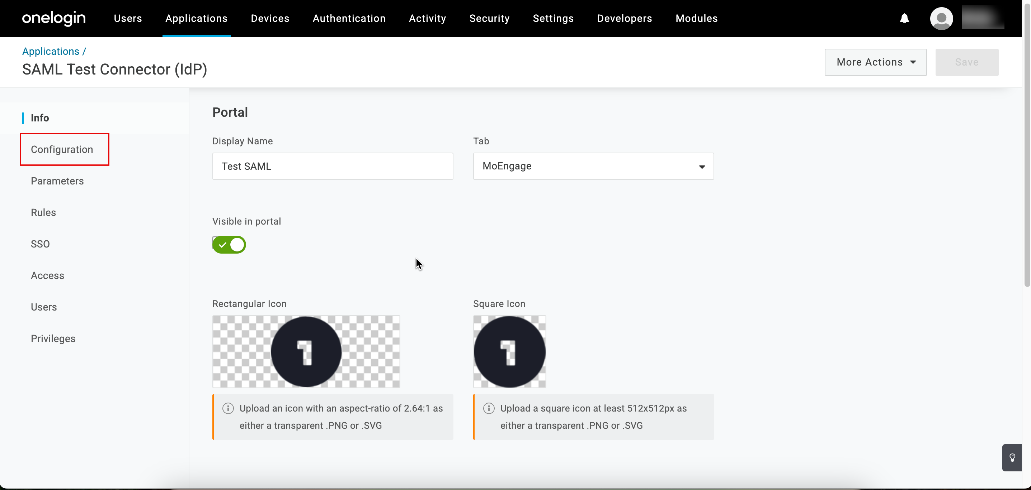Click the Save button

click(966, 62)
